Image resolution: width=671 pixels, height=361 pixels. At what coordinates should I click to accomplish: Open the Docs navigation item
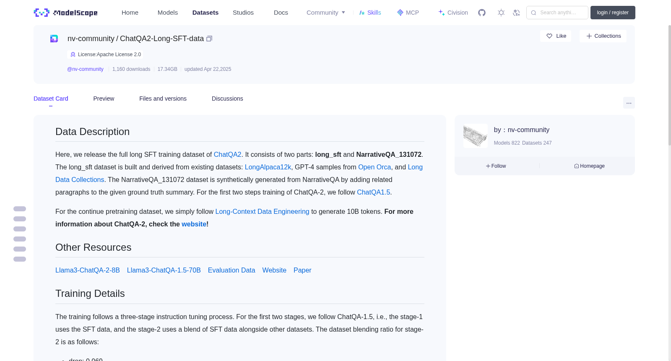click(x=281, y=13)
